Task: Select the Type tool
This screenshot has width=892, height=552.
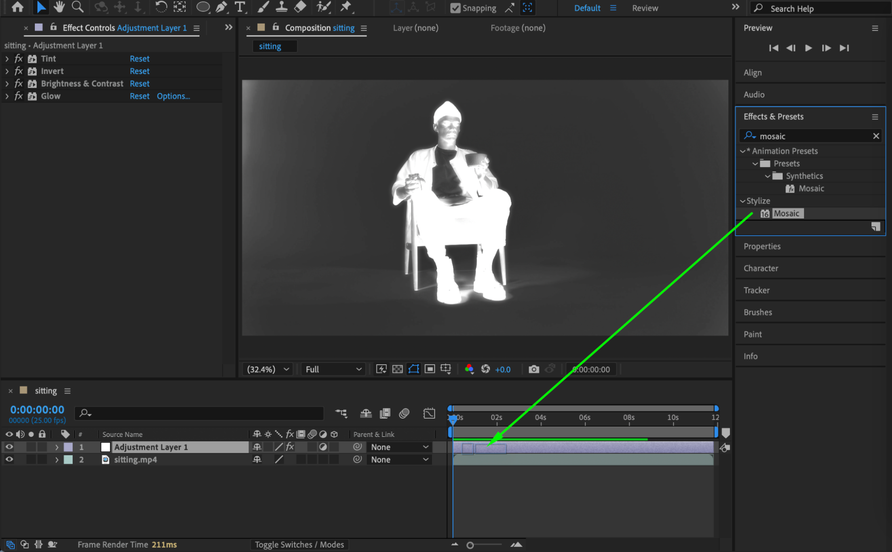Action: [240, 7]
